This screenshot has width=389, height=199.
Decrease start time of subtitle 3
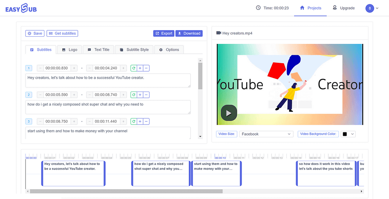pyautogui.click(x=40, y=121)
